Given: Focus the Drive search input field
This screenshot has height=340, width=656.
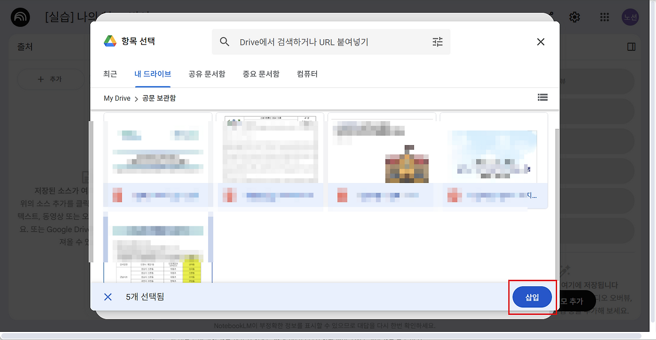Looking at the screenshot, I should (x=331, y=42).
